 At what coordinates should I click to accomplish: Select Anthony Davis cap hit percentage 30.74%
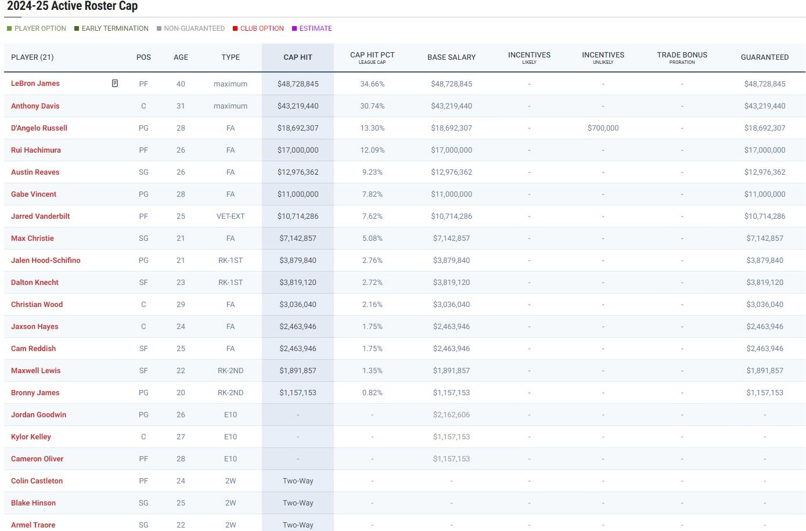[x=372, y=106]
